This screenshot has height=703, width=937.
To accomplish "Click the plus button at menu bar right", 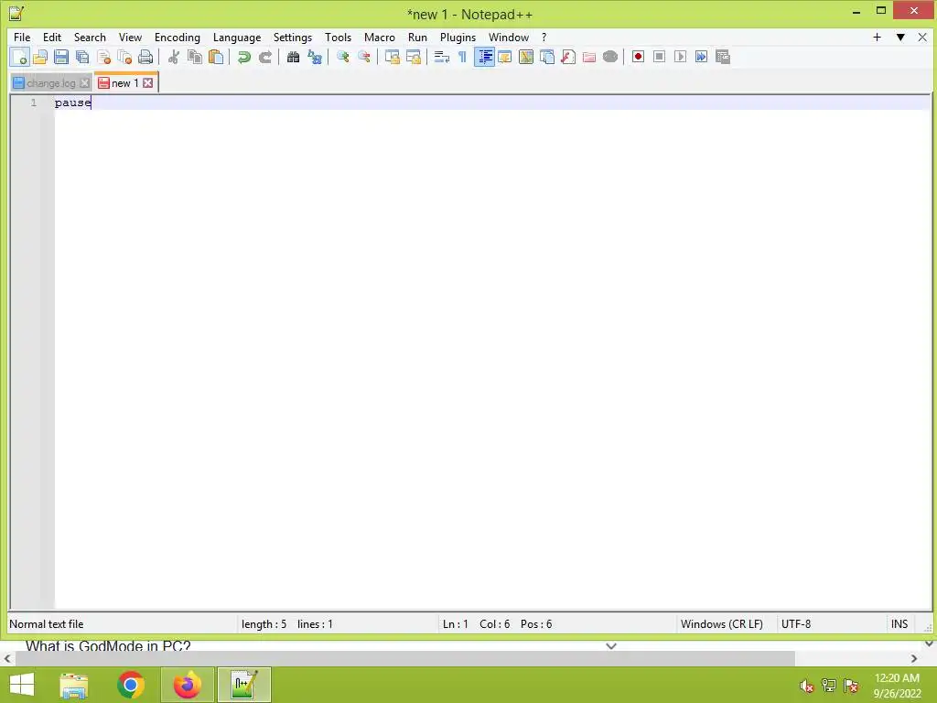I will click(x=877, y=37).
